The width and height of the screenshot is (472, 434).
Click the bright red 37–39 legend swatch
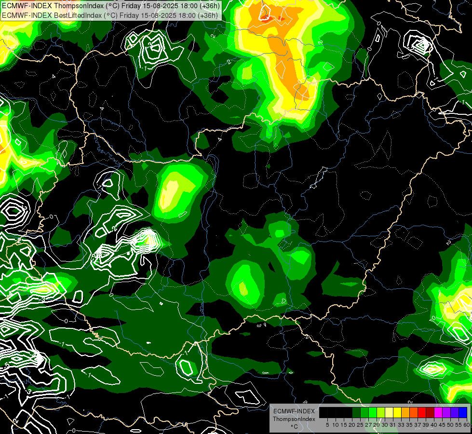coord(422,413)
